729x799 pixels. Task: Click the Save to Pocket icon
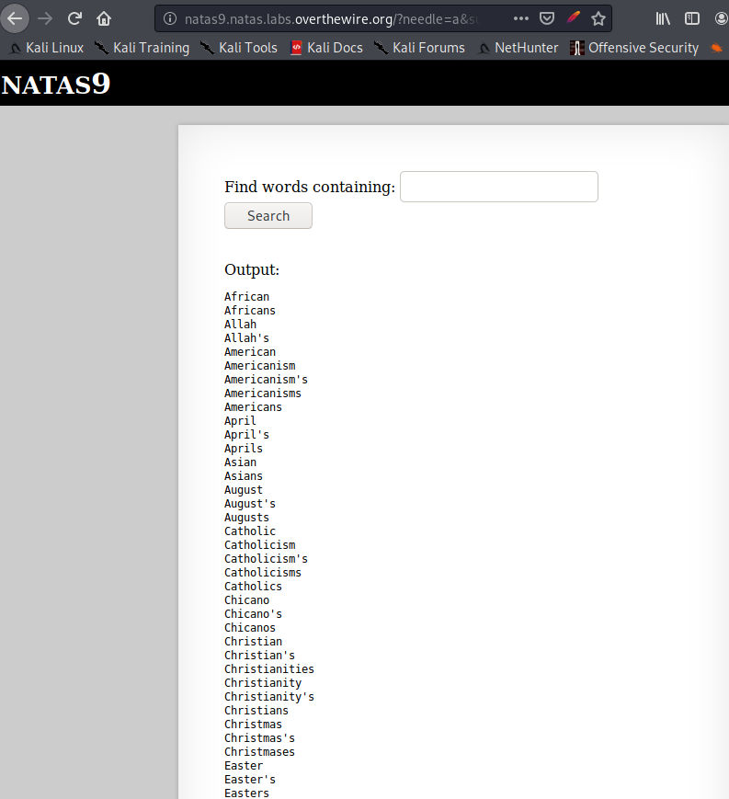pos(547,18)
